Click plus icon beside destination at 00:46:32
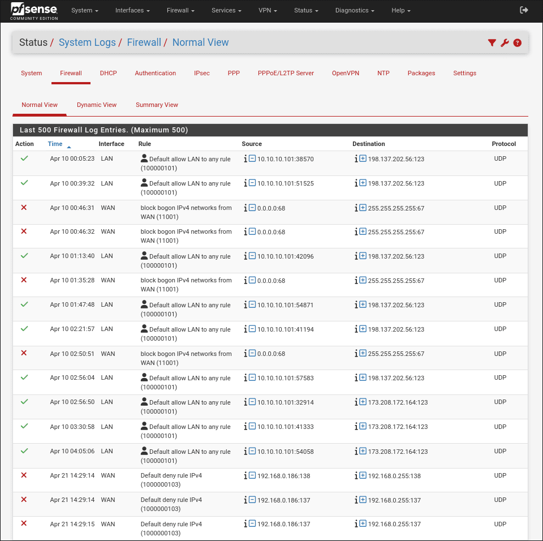Image resolution: width=543 pixels, height=541 pixels. click(363, 231)
